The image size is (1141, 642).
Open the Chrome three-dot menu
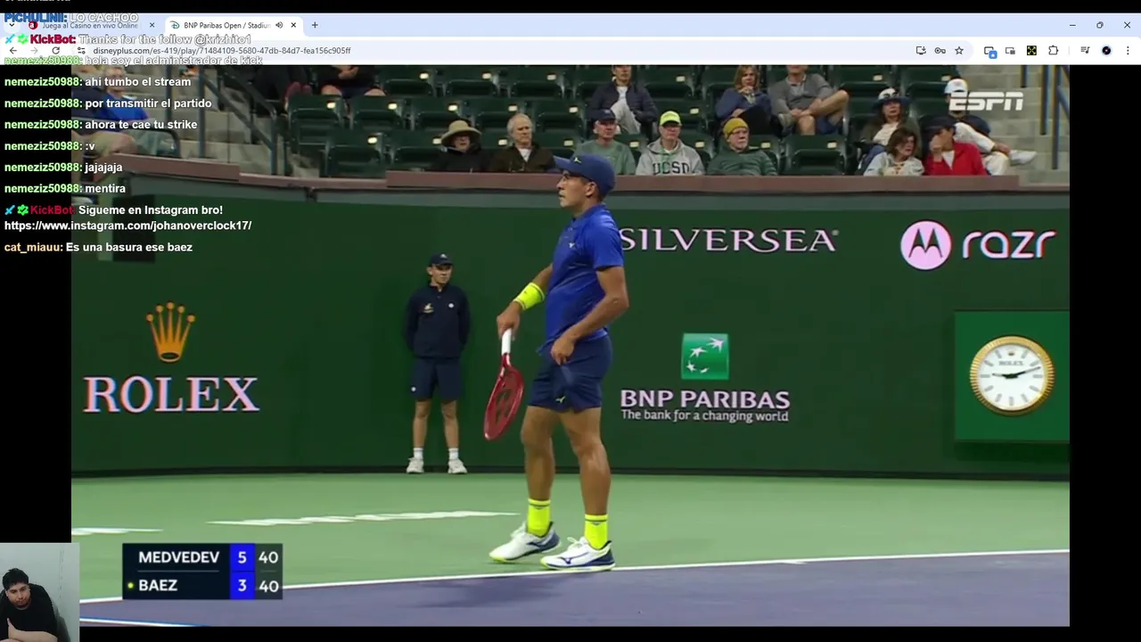coord(1128,51)
